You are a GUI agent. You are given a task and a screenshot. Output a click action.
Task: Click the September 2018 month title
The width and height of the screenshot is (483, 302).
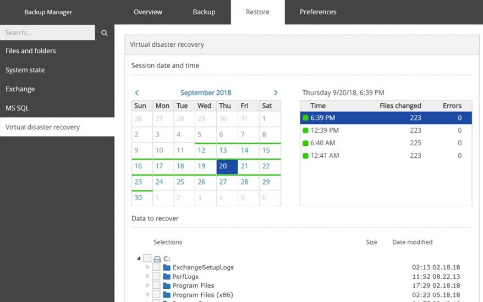(x=206, y=93)
